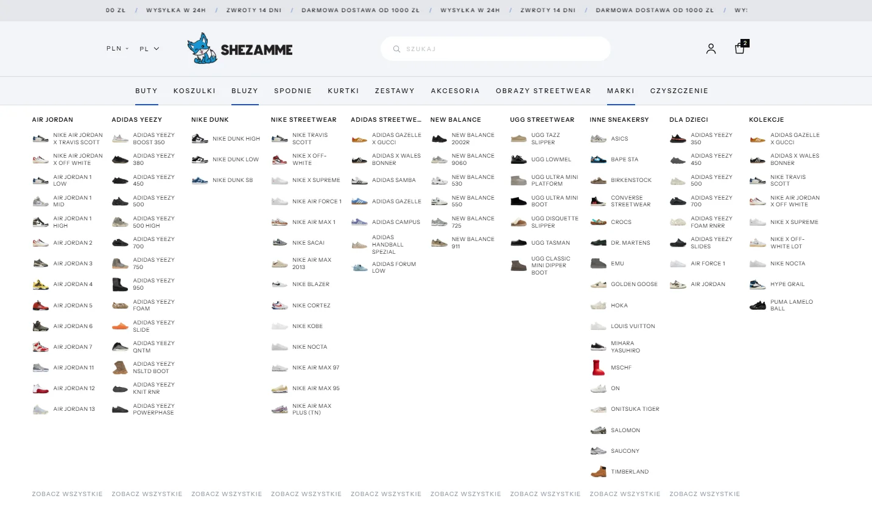The height and width of the screenshot is (518, 872).
Task: Open the Zestawy menu item
Action: [395, 91]
